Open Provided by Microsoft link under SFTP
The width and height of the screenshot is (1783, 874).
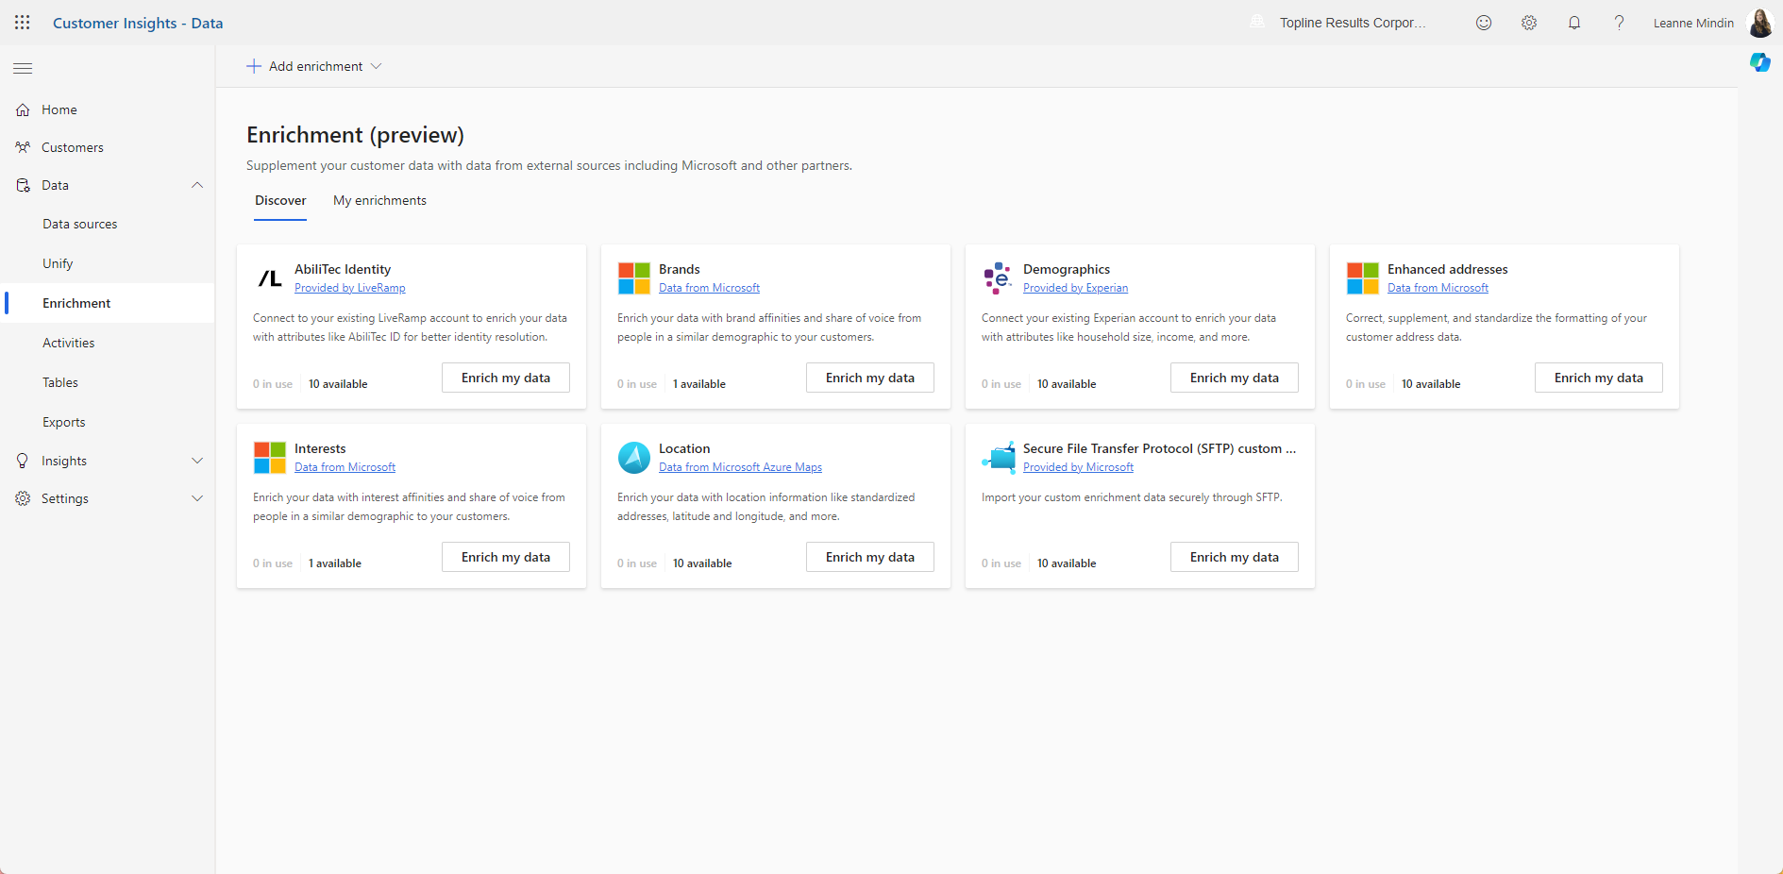click(1078, 467)
